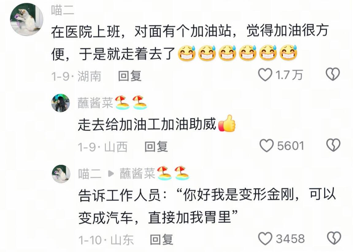Tap the comment text about 变形金刚

click(x=207, y=206)
